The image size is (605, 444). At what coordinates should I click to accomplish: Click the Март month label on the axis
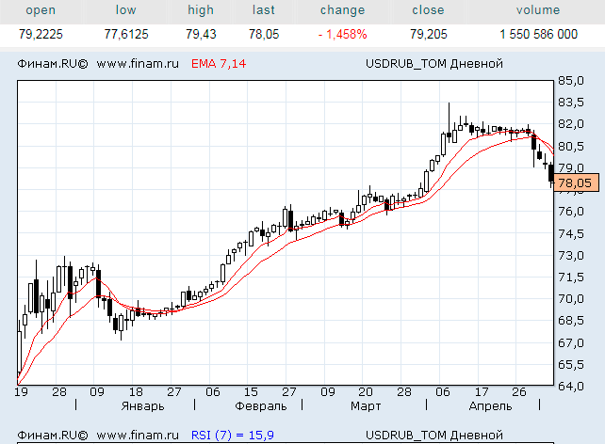point(366,406)
